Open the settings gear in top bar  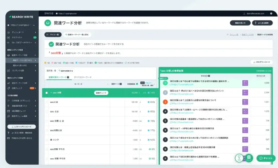271,13
